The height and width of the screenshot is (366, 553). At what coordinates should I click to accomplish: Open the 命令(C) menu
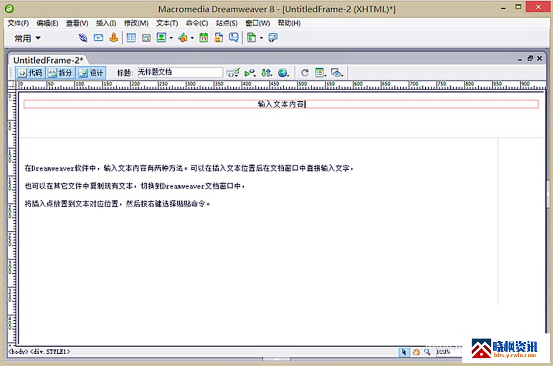197,23
